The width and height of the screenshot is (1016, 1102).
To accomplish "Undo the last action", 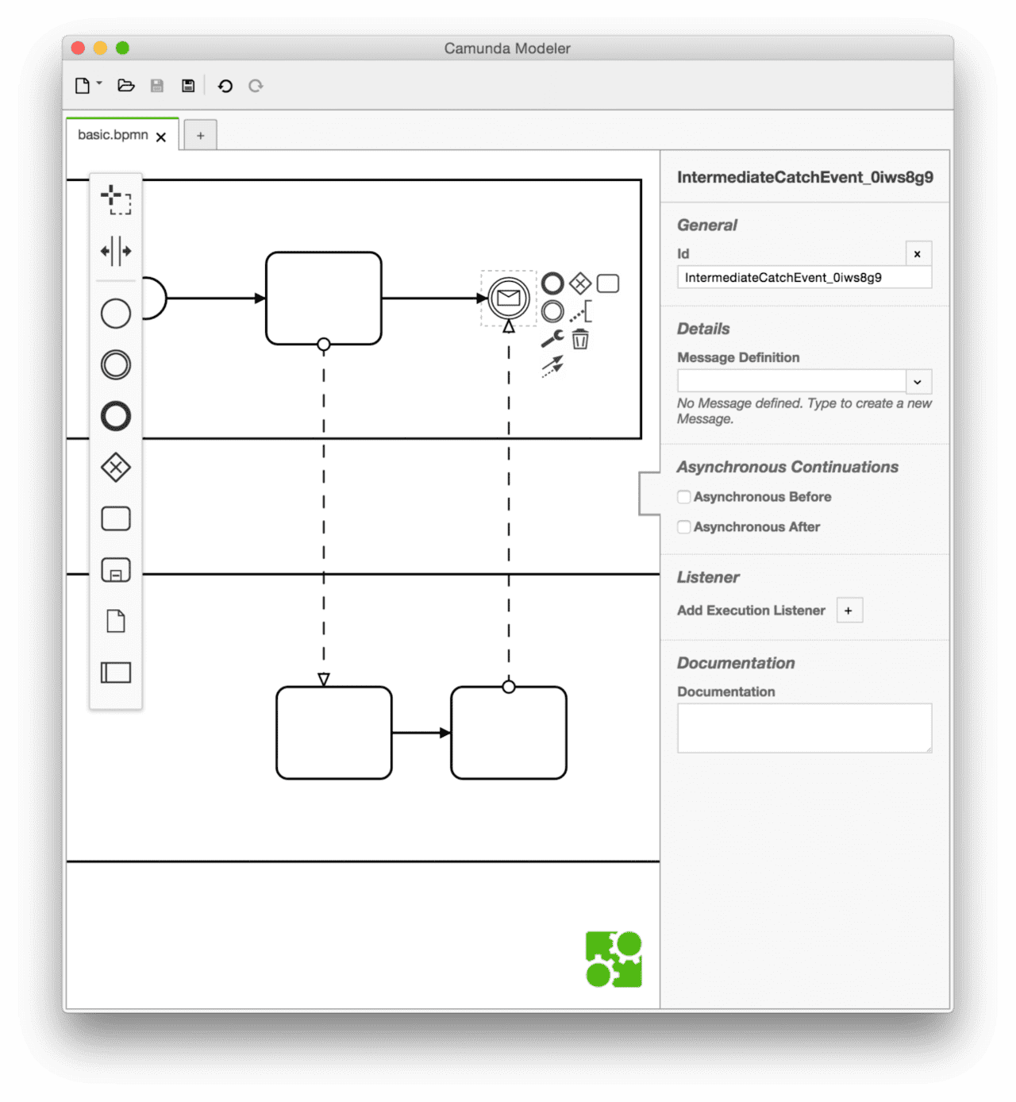I will (x=225, y=86).
